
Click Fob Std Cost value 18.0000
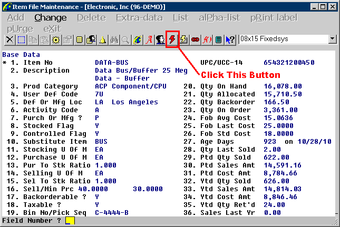click(x=278, y=134)
